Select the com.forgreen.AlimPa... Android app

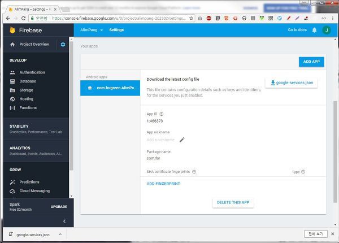[x=110, y=88]
